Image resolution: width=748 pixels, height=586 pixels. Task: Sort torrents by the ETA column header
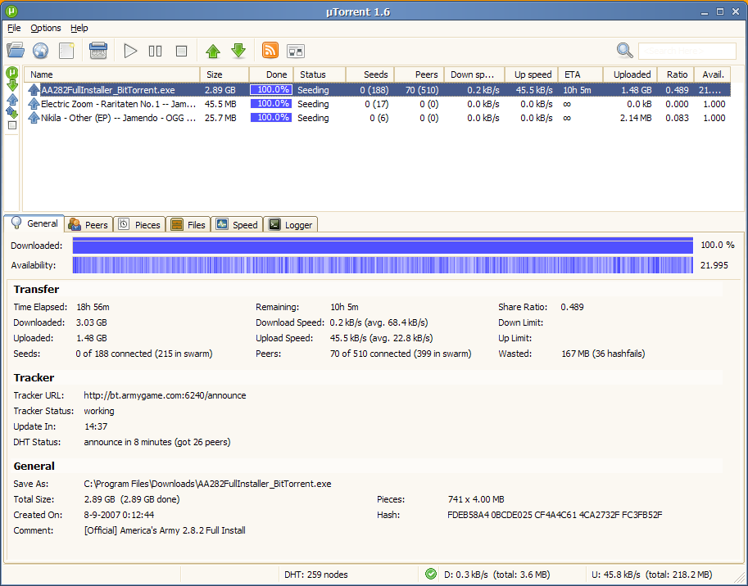click(581, 74)
